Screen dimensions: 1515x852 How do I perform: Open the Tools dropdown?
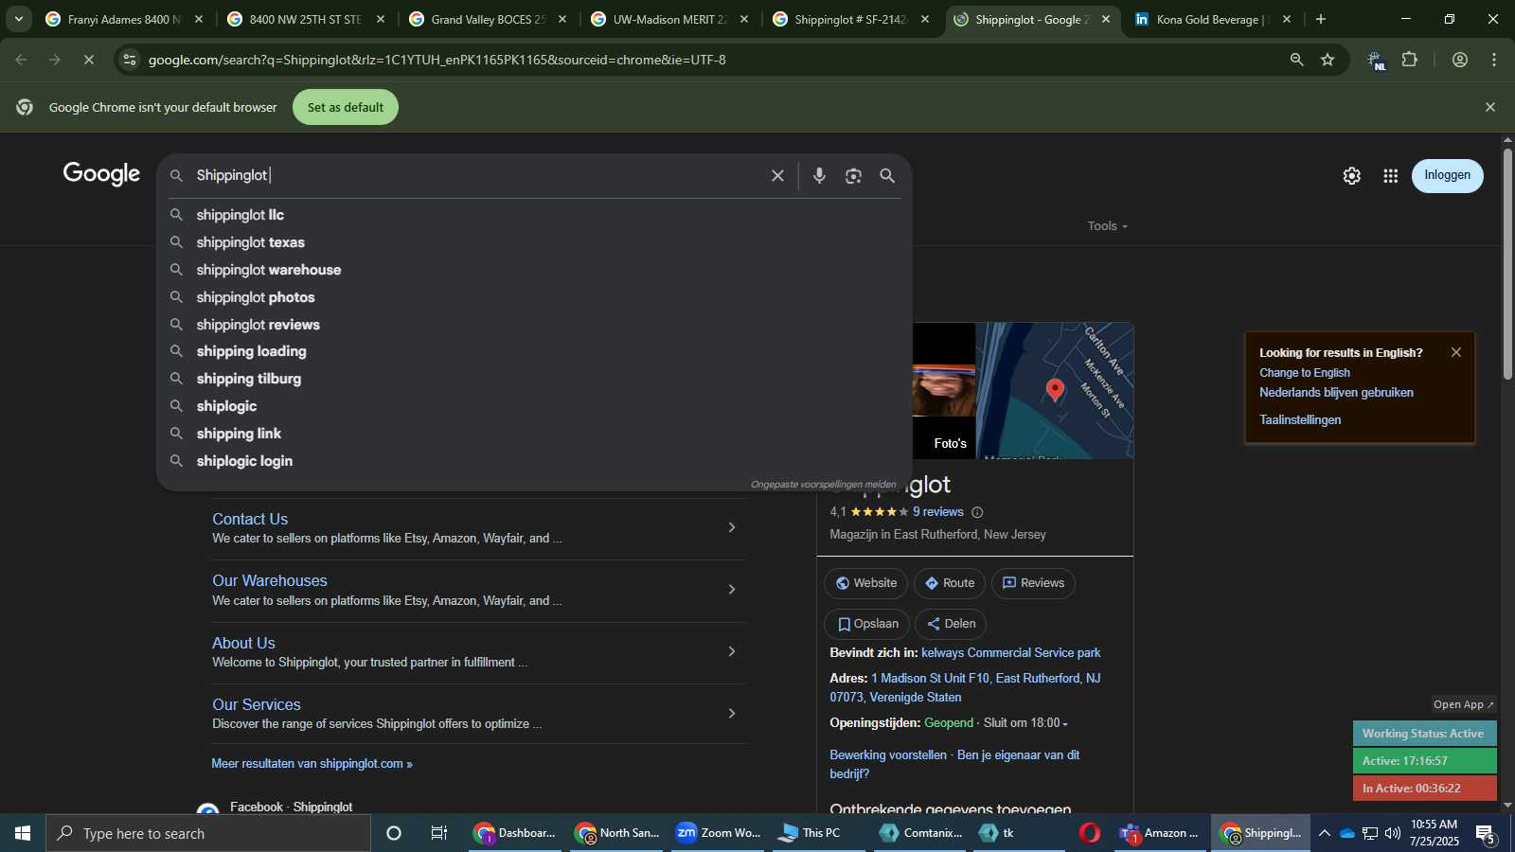click(1107, 226)
